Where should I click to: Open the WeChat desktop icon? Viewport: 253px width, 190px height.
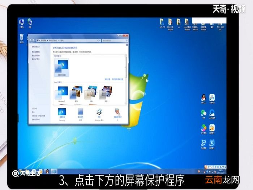click(203, 114)
